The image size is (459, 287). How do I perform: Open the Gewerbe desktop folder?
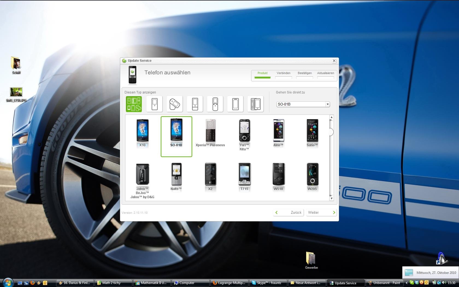tap(311, 260)
